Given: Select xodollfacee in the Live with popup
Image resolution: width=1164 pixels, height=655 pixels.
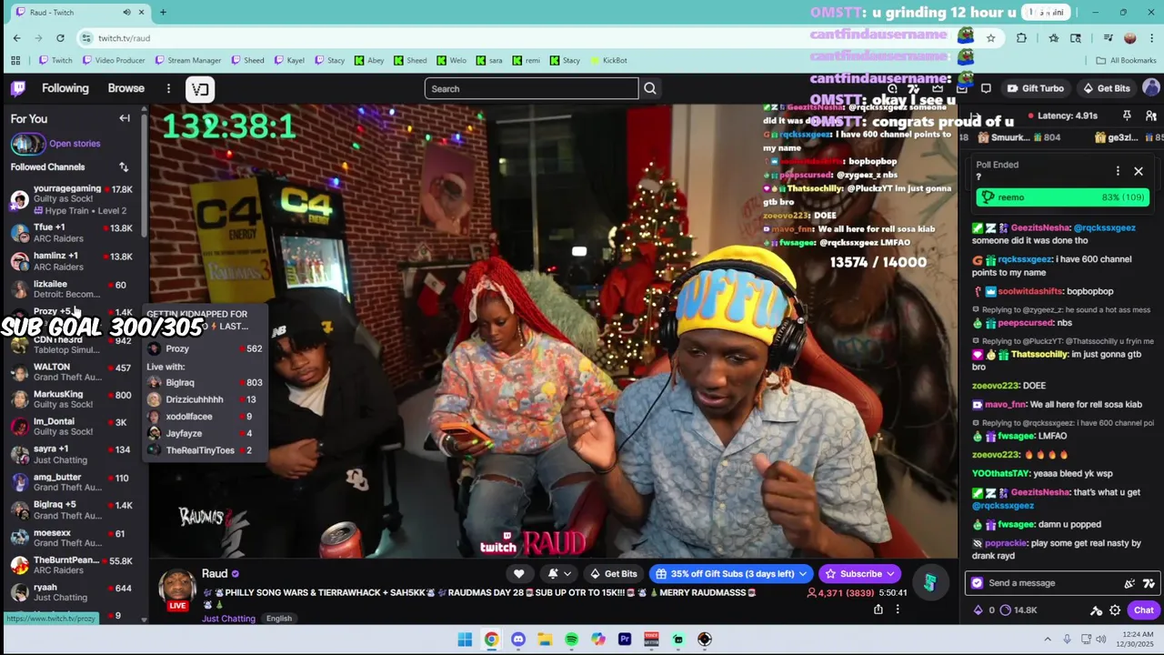Looking at the screenshot, I should pos(206,417).
